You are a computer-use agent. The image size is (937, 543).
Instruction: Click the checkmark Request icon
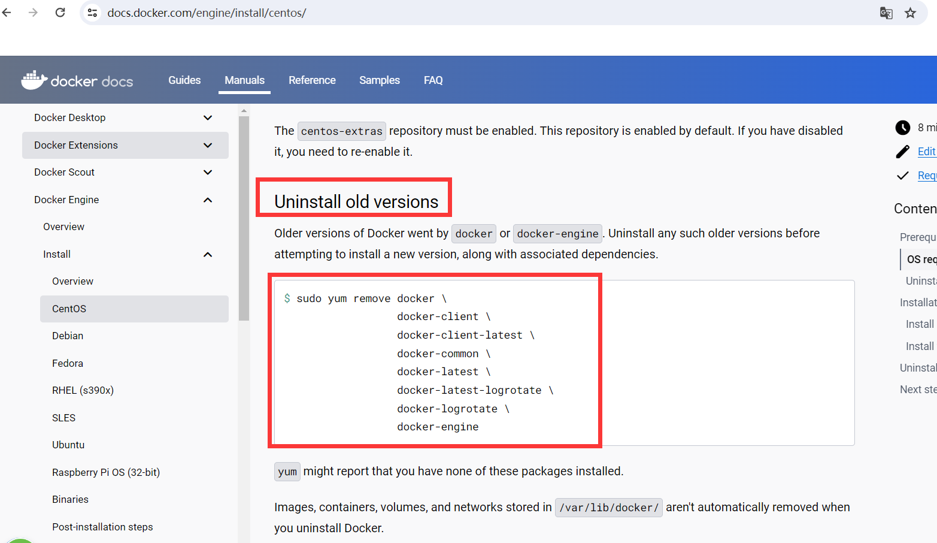point(902,176)
